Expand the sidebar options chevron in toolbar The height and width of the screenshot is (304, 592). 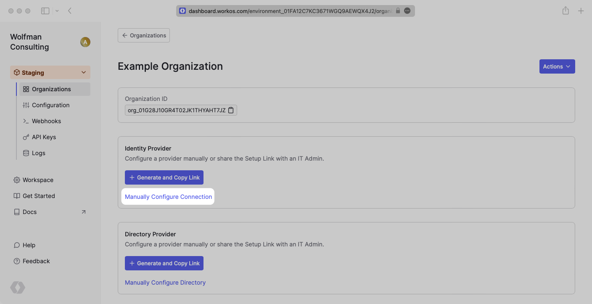[x=57, y=11]
